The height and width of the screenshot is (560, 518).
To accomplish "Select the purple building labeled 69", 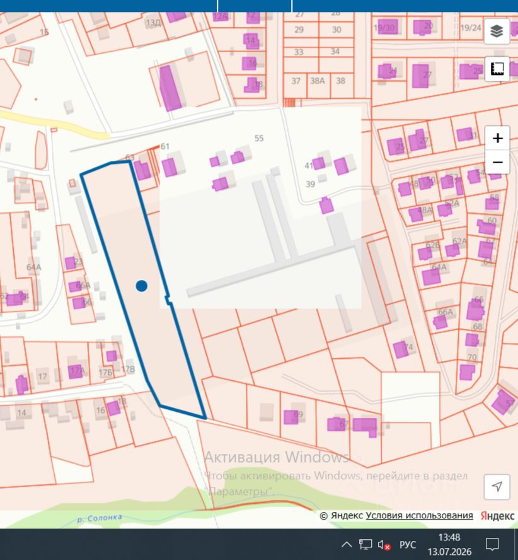I will click(291, 417).
